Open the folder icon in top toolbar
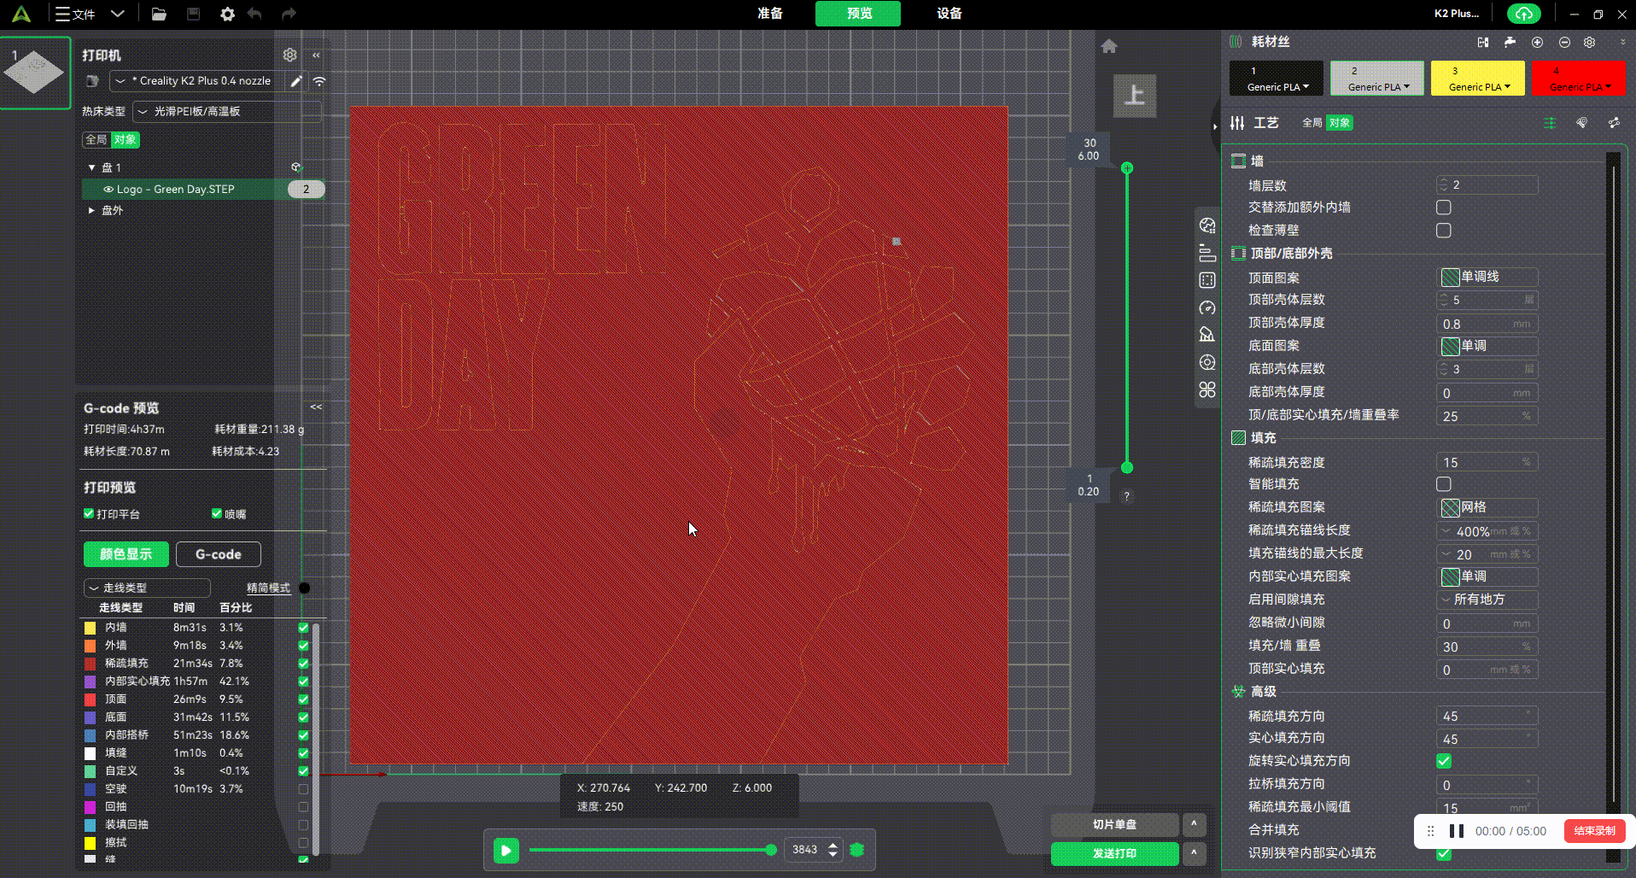 (x=159, y=14)
